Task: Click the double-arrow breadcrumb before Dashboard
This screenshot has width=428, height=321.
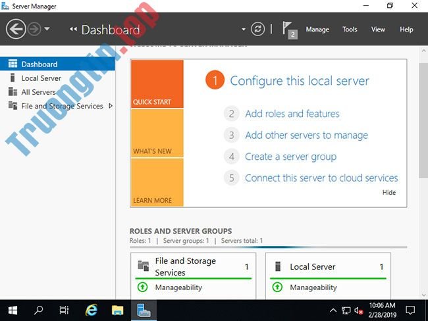Action: point(73,29)
